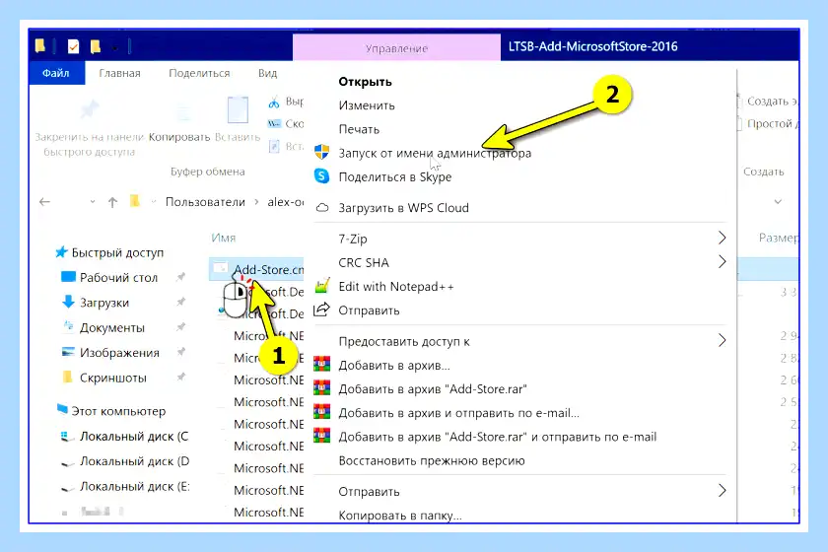Click the back navigation arrow
This screenshot has height=552, width=828.
point(45,202)
